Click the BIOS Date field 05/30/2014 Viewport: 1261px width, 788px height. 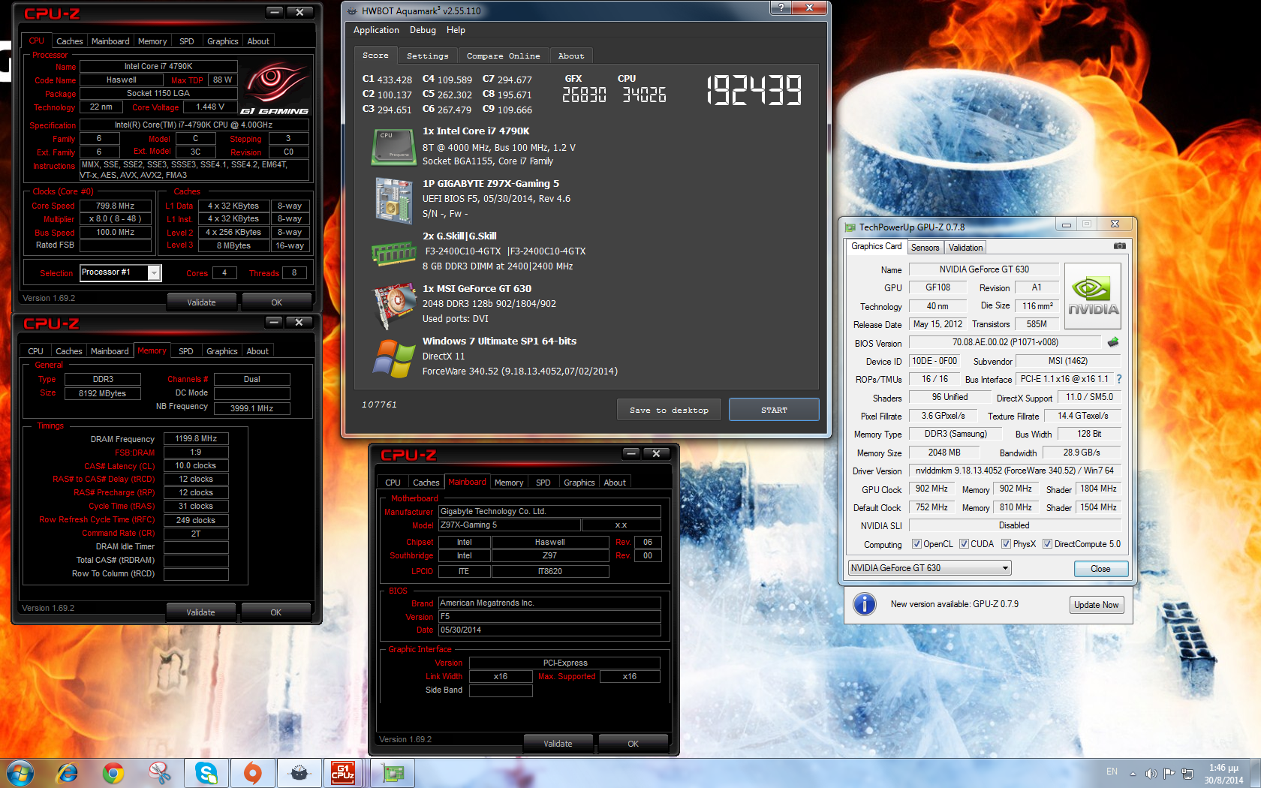pyautogui.click(x=549, y=630)
